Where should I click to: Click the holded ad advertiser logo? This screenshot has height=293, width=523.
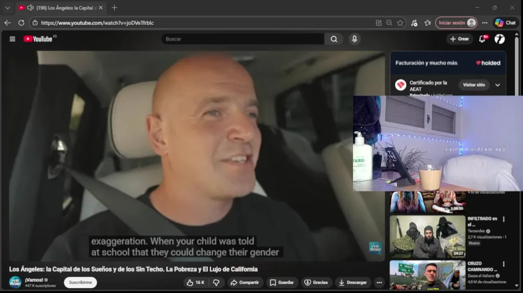click(401, 85)
